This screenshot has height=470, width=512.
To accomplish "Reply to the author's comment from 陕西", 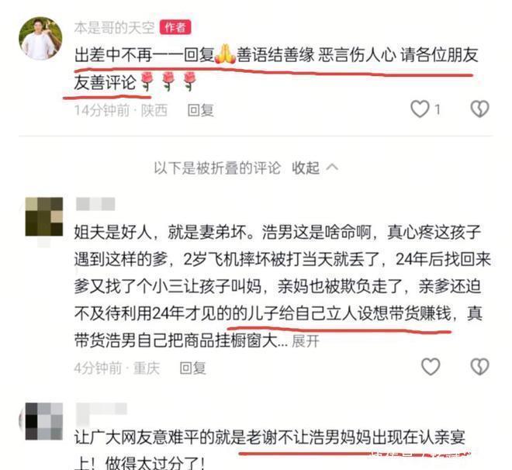I will (x=200, y=110).
